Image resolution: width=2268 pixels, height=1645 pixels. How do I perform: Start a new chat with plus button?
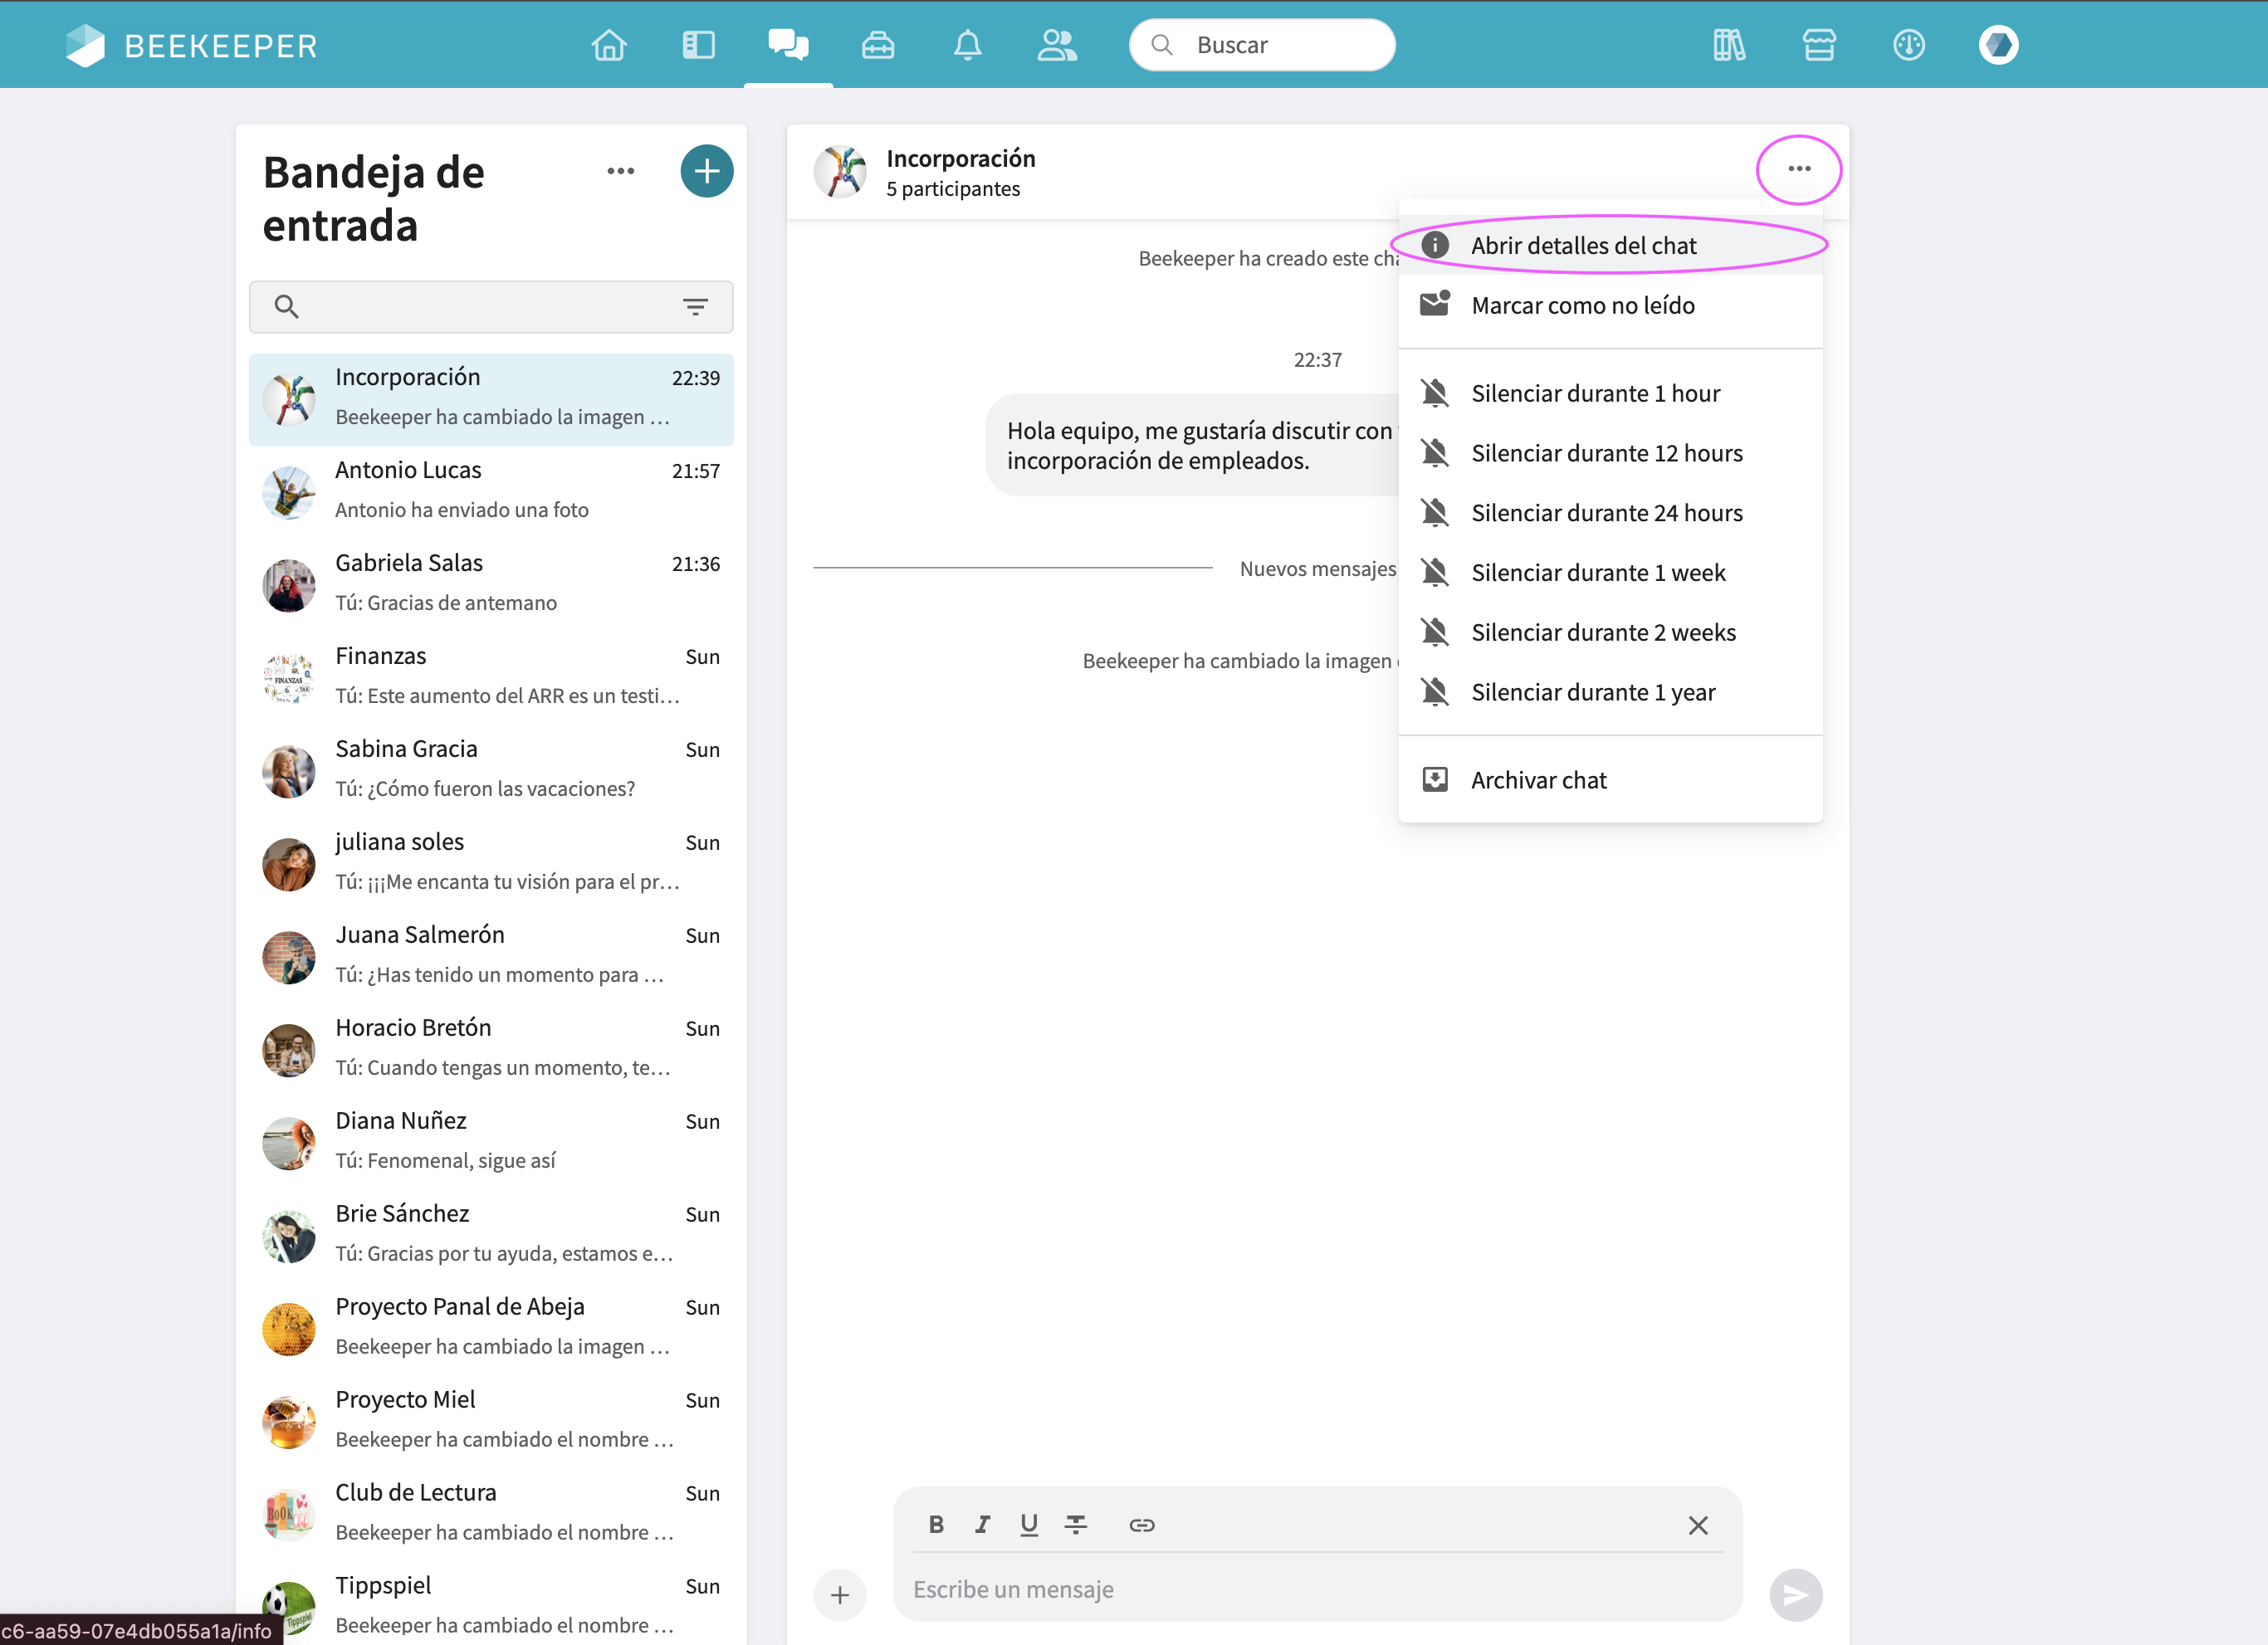(706, 171)
